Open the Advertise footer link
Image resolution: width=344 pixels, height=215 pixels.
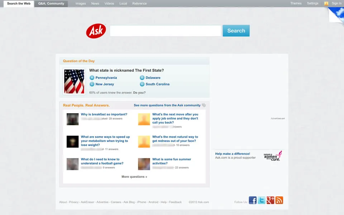[102, 202]
